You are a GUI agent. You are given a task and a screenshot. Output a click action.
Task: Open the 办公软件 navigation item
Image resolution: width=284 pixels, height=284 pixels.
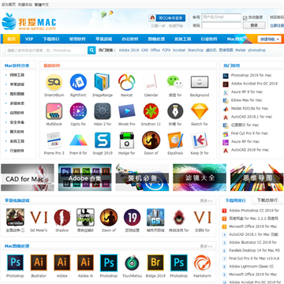click(x=130, y=39)
